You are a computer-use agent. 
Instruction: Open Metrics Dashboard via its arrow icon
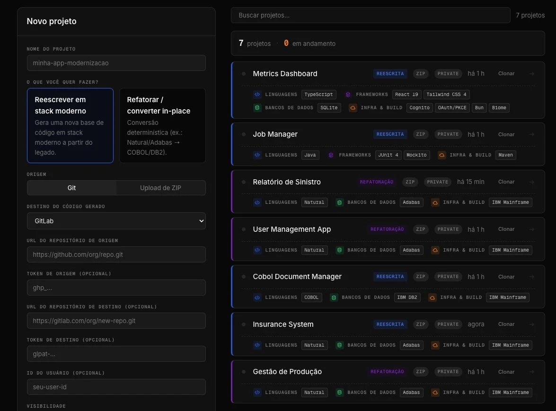531,74
